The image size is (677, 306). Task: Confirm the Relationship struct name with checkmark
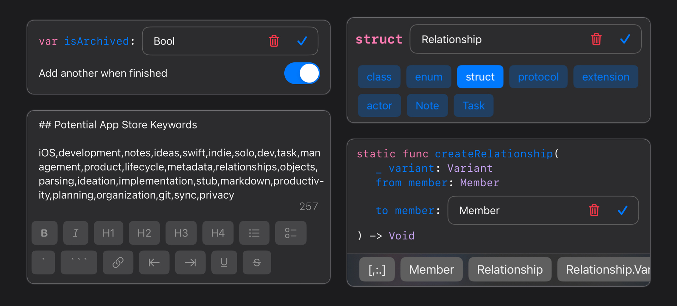(x=625, y=39)
